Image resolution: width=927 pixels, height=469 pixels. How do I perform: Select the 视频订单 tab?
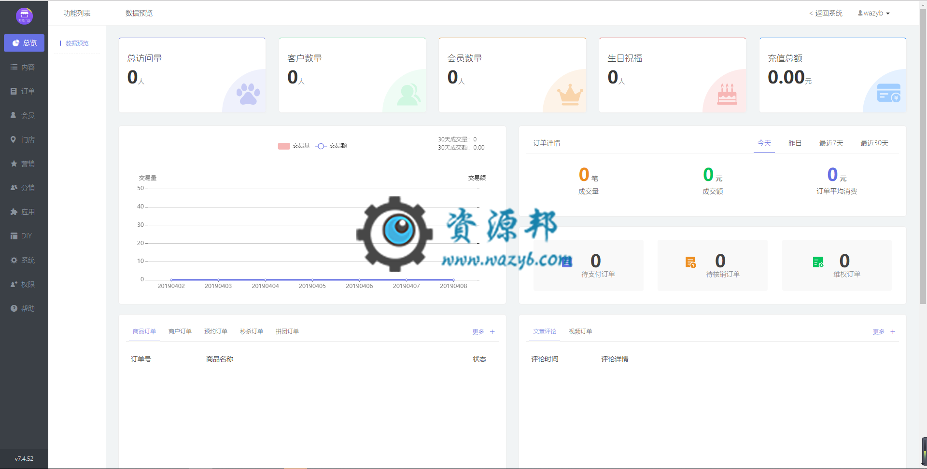pos(580,331)
